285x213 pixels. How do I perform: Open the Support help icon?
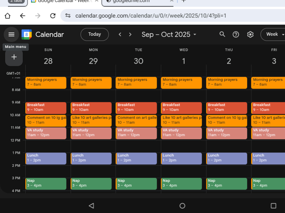pos(236,34)
